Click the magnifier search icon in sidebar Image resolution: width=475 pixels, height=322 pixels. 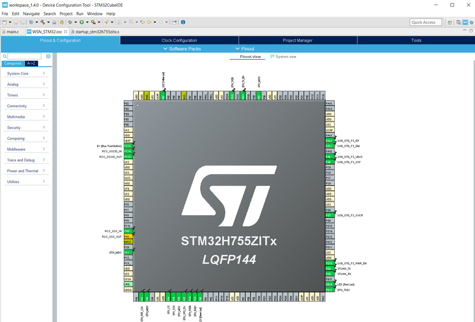point(5,57)
